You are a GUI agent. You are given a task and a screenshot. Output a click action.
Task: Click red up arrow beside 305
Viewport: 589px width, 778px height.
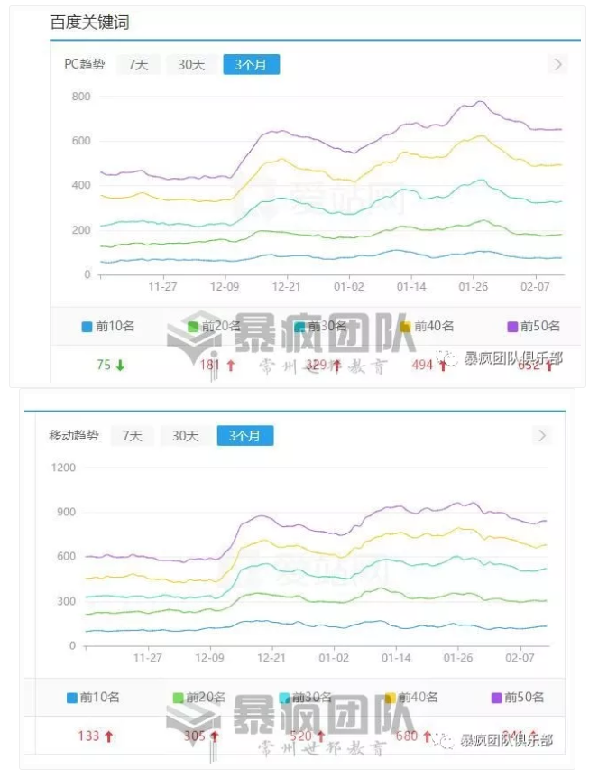tap(215, 736)
